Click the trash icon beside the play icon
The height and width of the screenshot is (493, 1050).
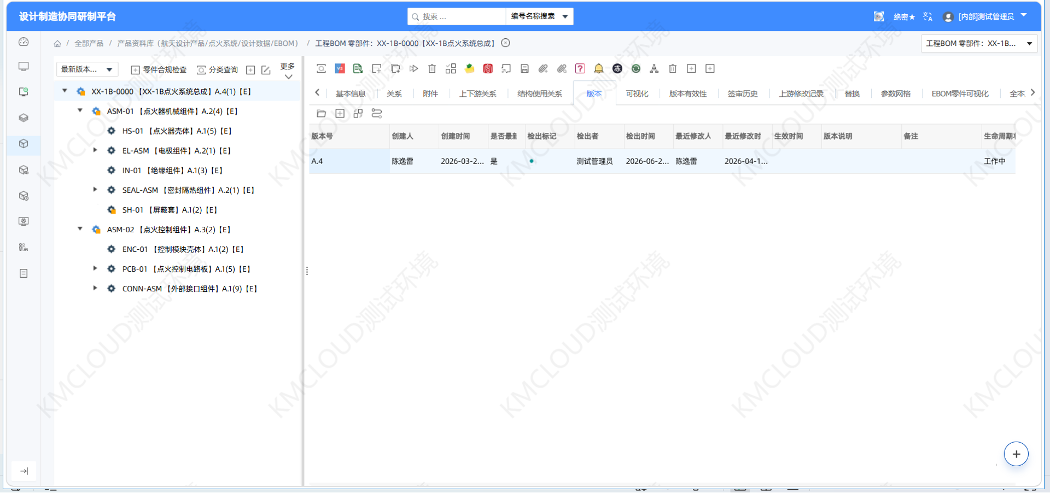click(432, 68)
